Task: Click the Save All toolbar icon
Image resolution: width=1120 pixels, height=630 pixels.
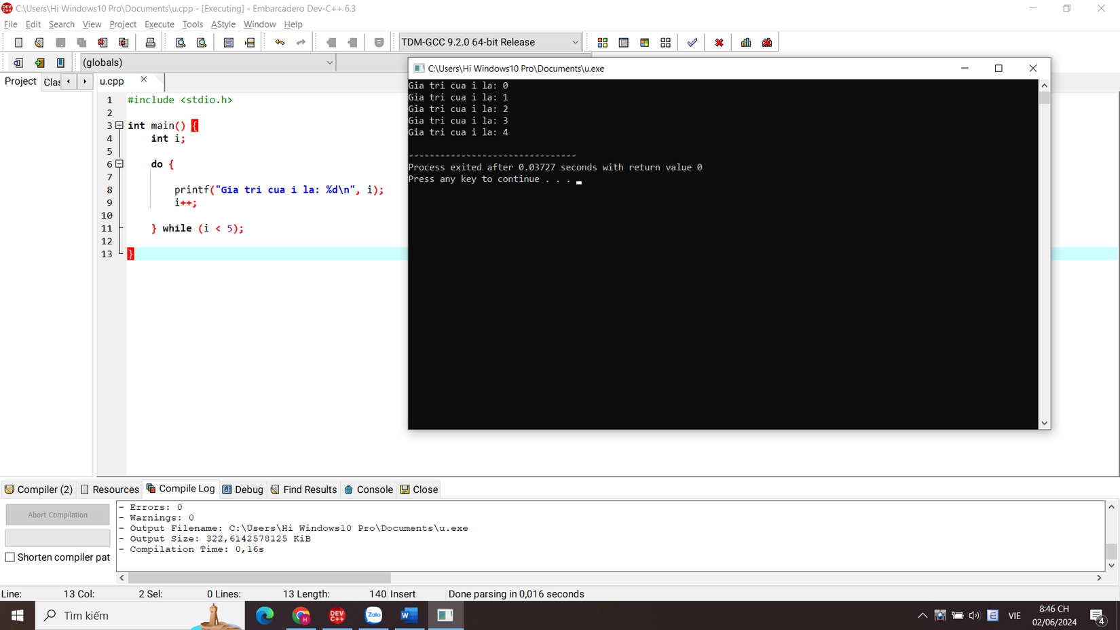Action: pyautogui.click(x=81, y=42)
